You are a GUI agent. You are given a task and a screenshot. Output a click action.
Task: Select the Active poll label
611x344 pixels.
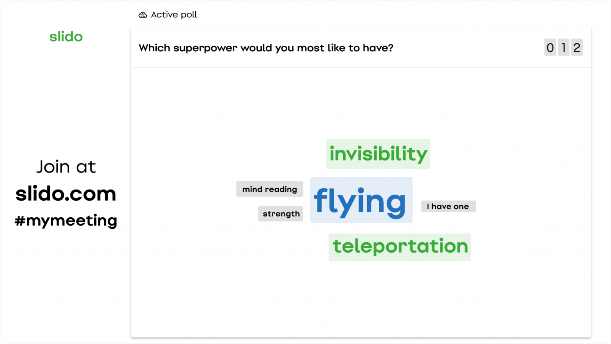click(174, 15)
